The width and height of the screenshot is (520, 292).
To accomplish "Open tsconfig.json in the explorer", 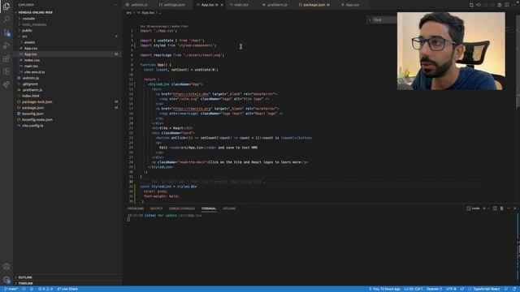I will 32,114.
